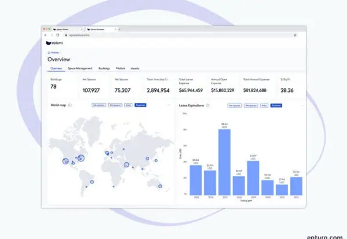Click the 2029 bar in Lease Expirations chart
The image size is (347, 239).
pos(253,178)
